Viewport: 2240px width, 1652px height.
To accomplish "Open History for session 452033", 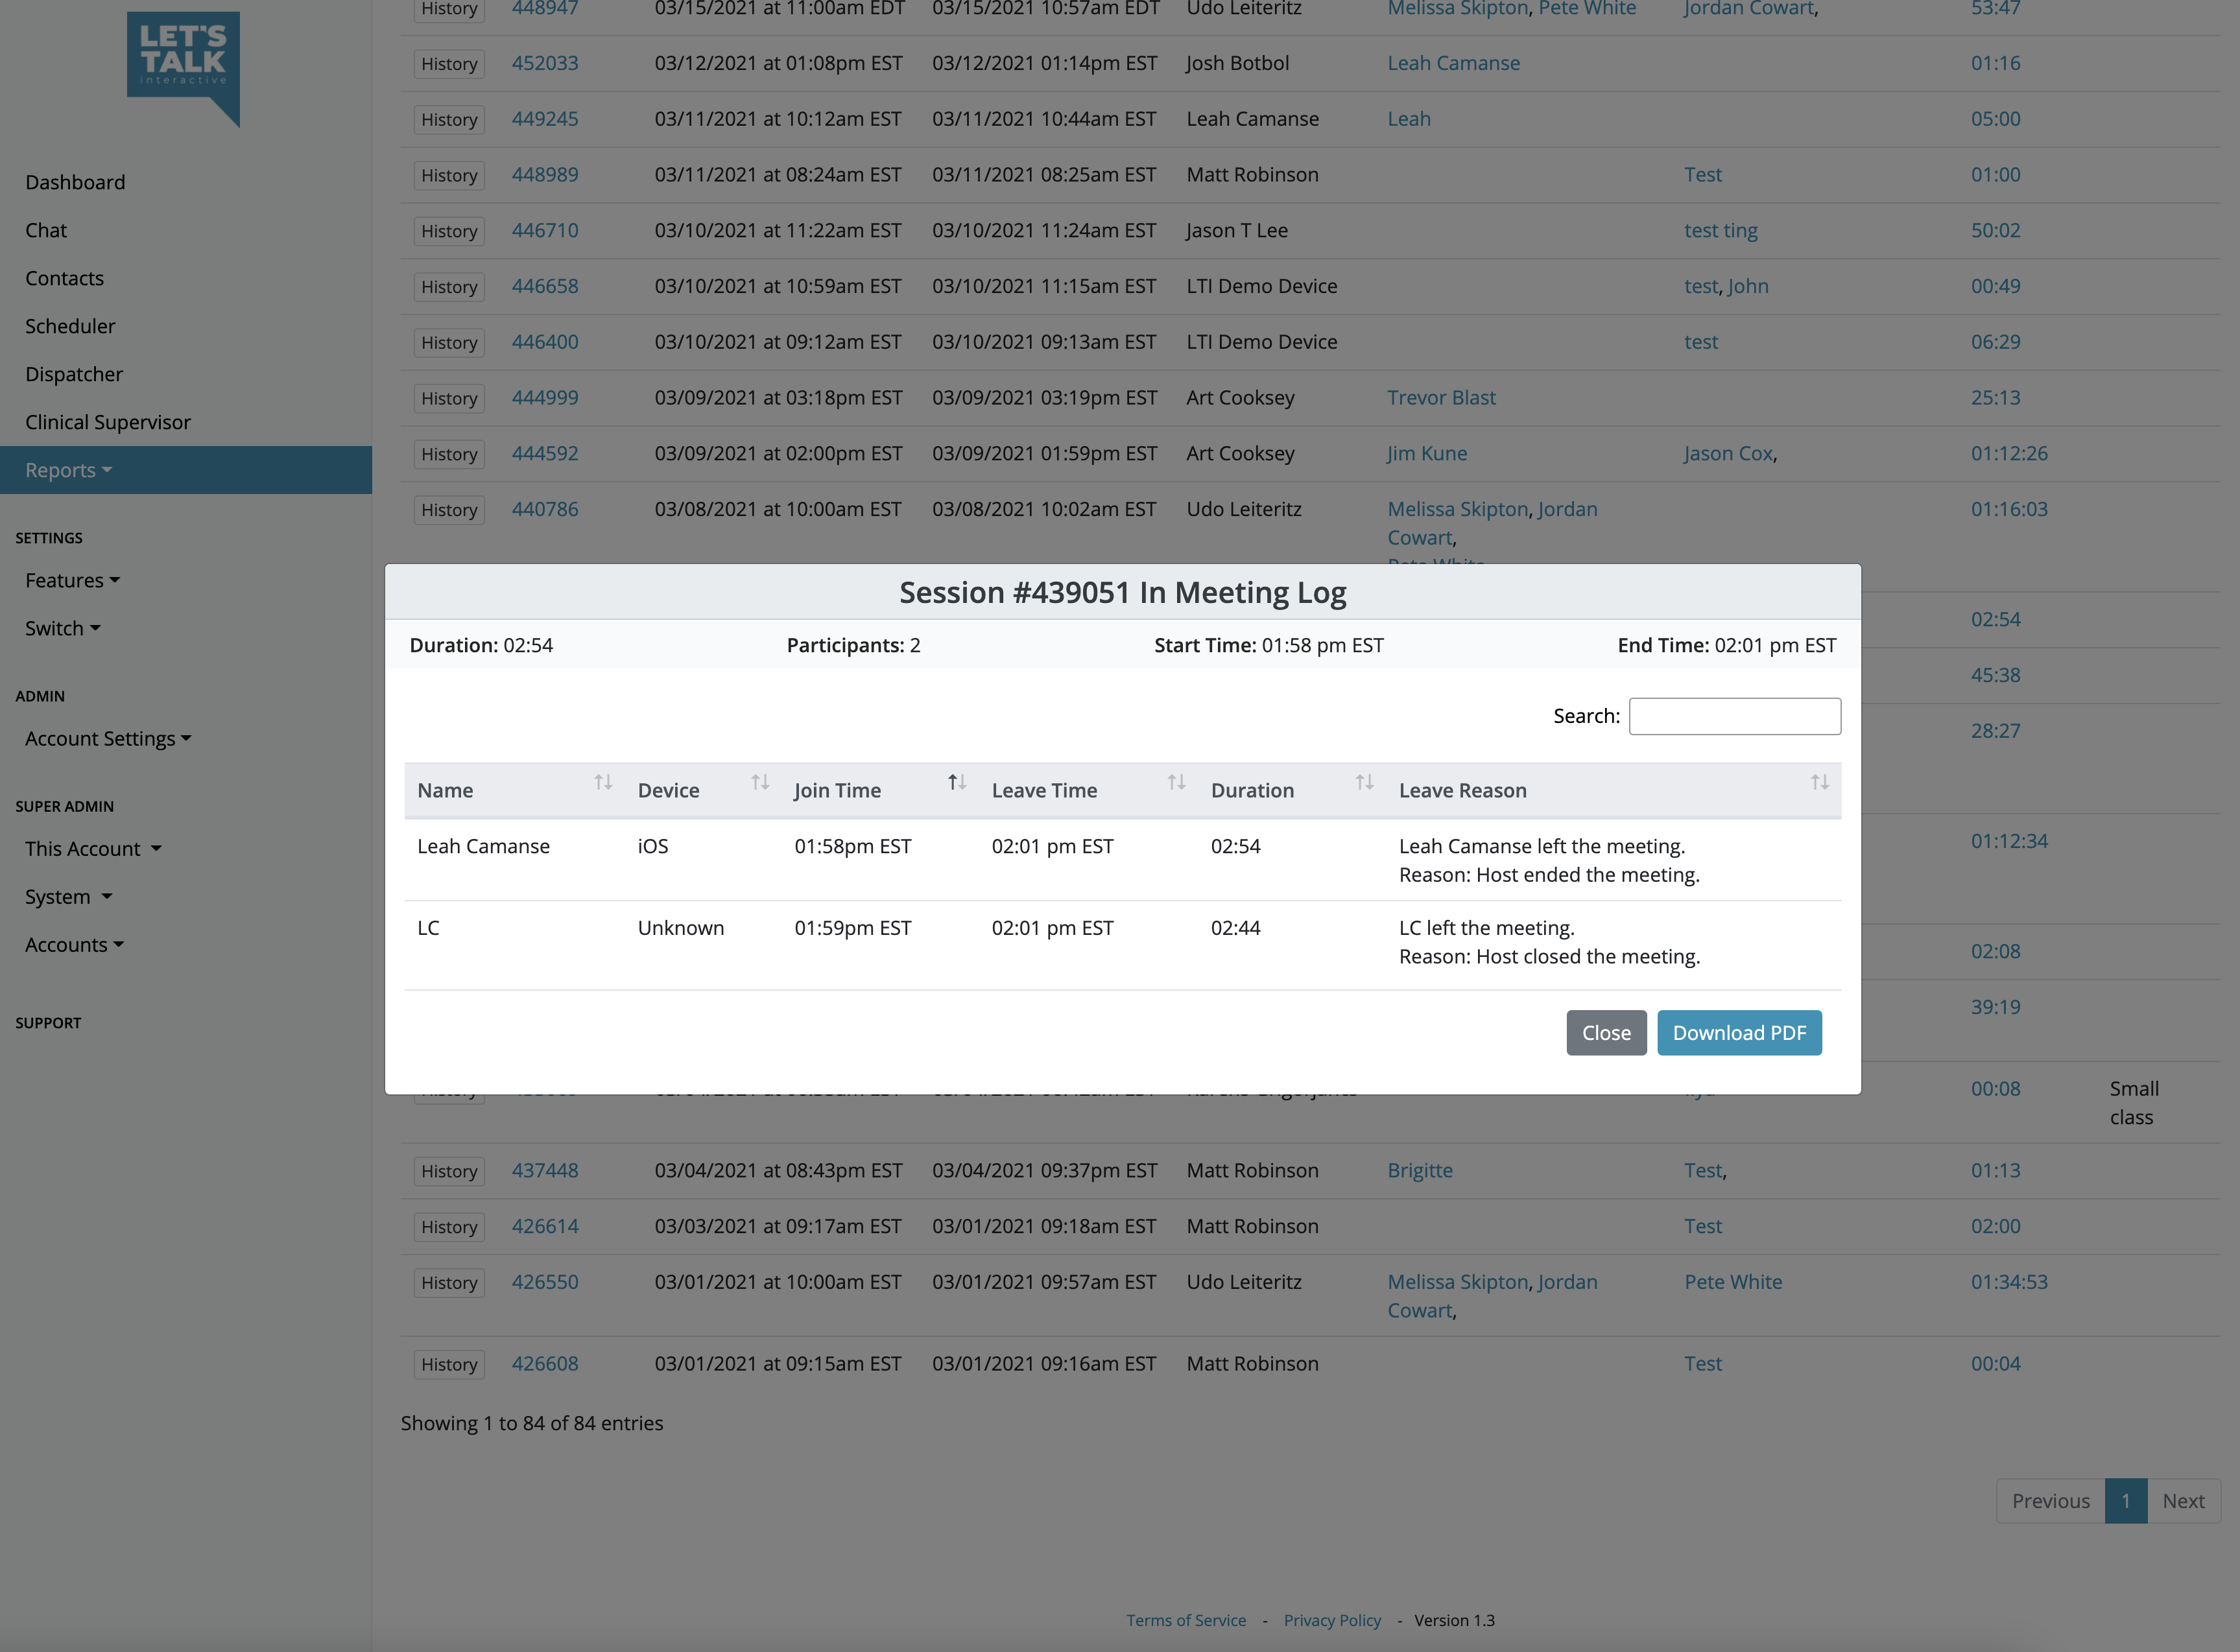I will 449,64.
